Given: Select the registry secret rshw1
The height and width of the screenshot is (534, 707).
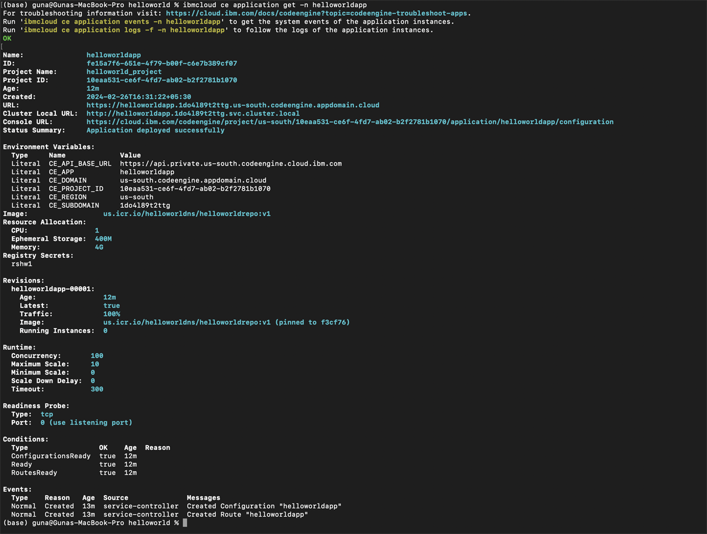Looking at the screenshot, I should click(x=22, y=264).
